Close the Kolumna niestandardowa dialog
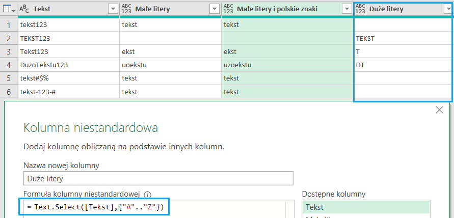 pyautogui.click(x=440, y=110)
